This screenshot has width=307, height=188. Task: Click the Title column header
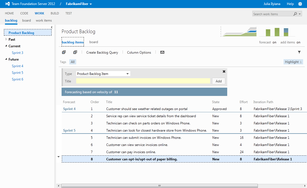coord(109,102)
